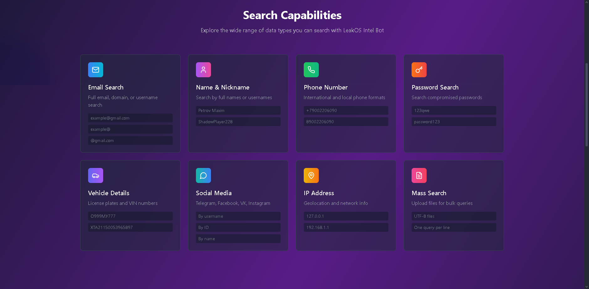Click the Password Search key icon

419,70
